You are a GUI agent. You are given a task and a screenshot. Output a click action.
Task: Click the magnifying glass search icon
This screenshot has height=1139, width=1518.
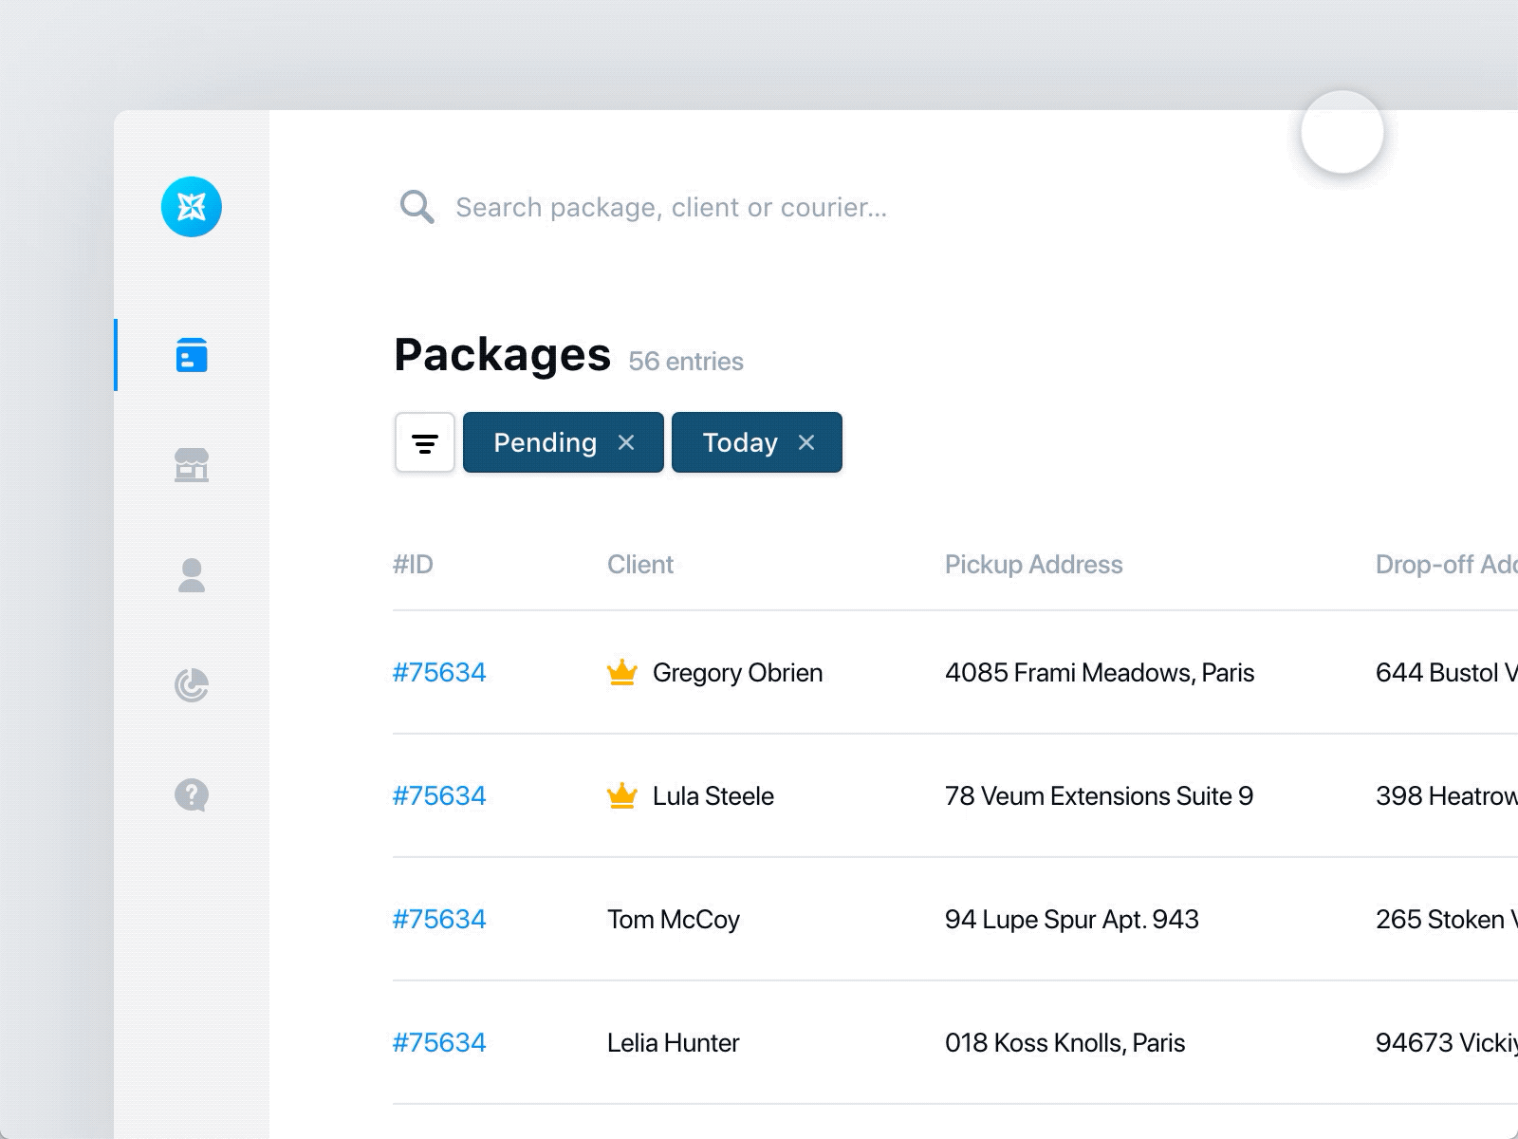point(417,207)
